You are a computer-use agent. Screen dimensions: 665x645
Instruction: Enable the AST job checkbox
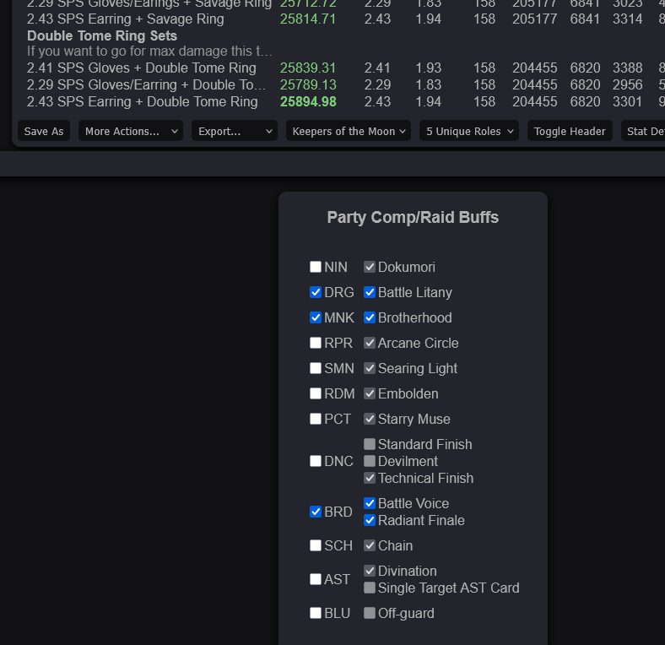coord(316,579)
